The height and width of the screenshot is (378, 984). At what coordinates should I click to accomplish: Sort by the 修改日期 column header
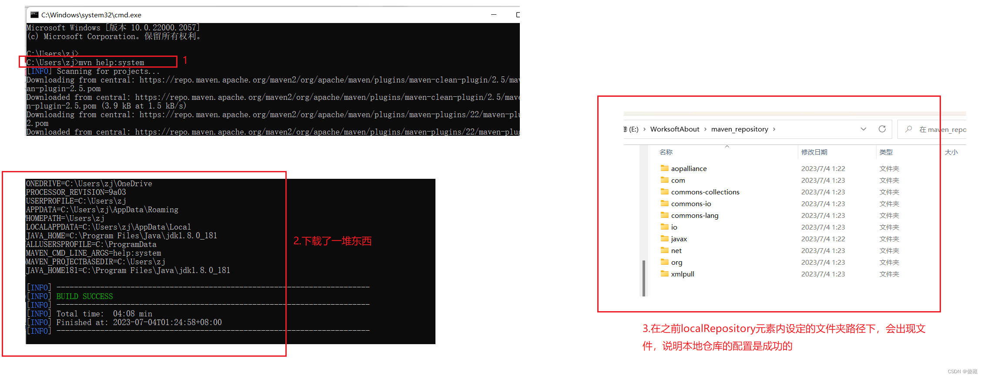[814, 152]
